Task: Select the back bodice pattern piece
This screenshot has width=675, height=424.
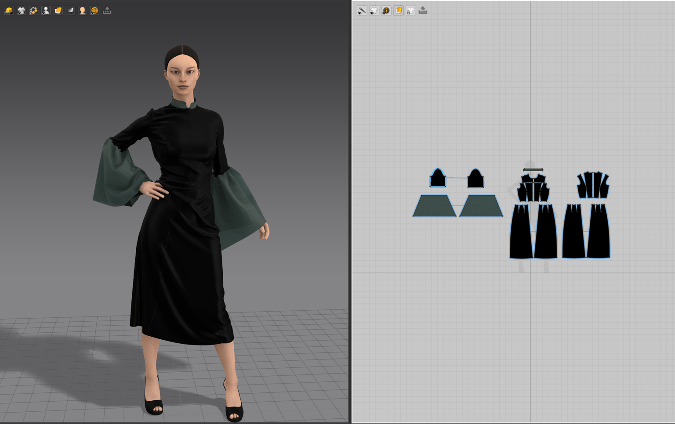Action: (x=593, y=186)
